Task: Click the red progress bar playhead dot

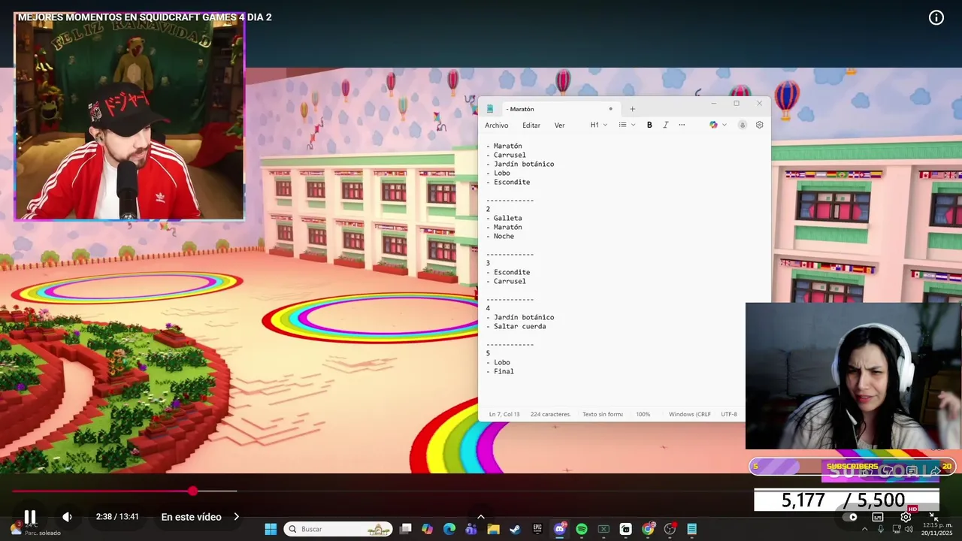Action: [193, 491]
